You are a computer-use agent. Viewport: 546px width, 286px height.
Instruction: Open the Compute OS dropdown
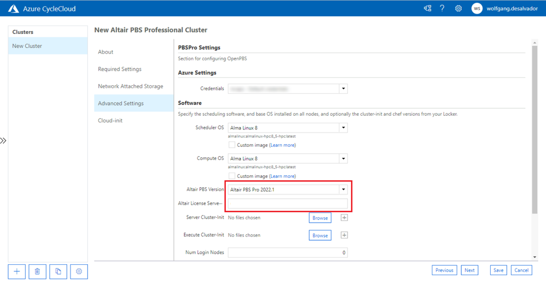[343, 158]
